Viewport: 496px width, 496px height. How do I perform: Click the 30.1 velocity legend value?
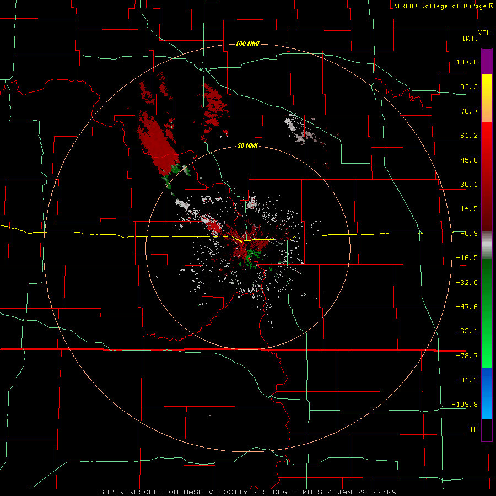click(469, 185)
